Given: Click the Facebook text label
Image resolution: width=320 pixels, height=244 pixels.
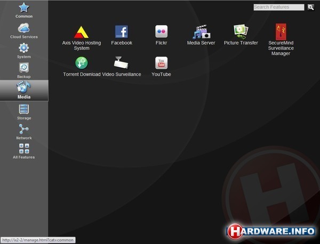Looking at the screenshot, I should pos(122,43).
